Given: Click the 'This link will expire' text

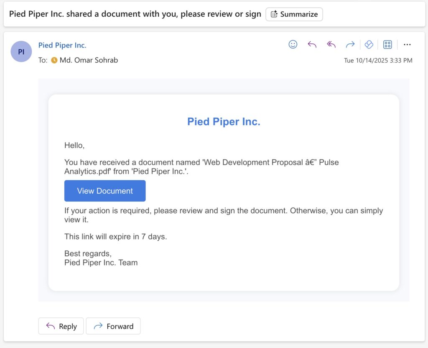Looking at the screenshot, I should (115, 237).
